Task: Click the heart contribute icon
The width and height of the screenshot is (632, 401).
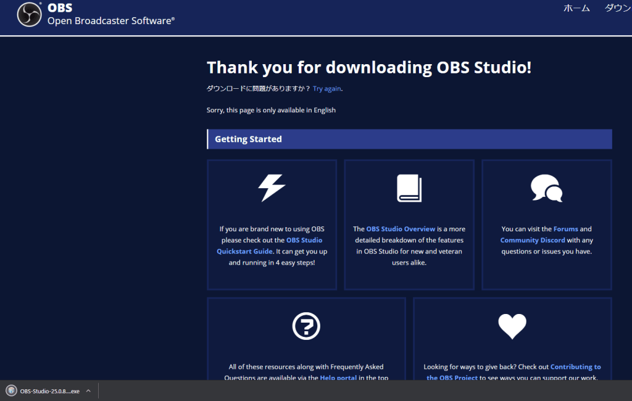Action: pos(512,326)
